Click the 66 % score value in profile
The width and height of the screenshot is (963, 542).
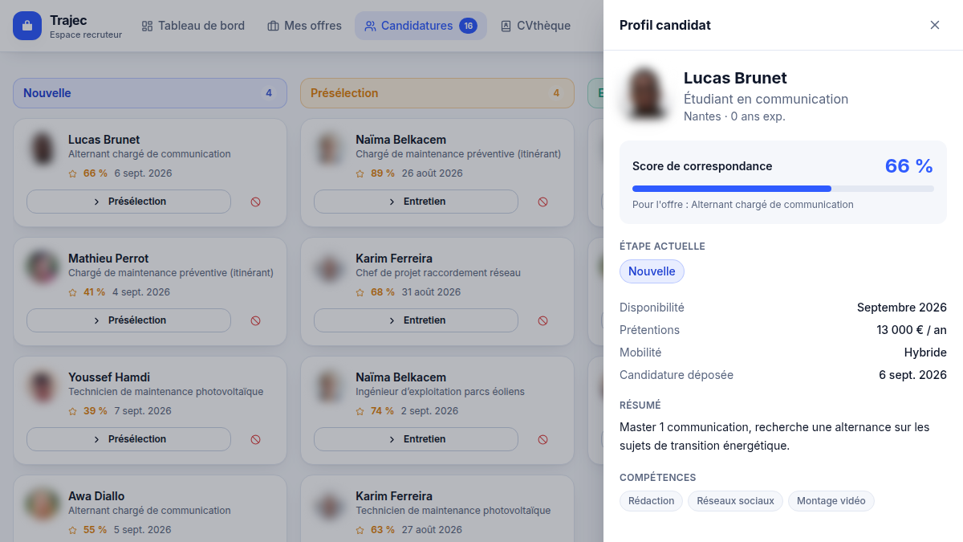908,166
